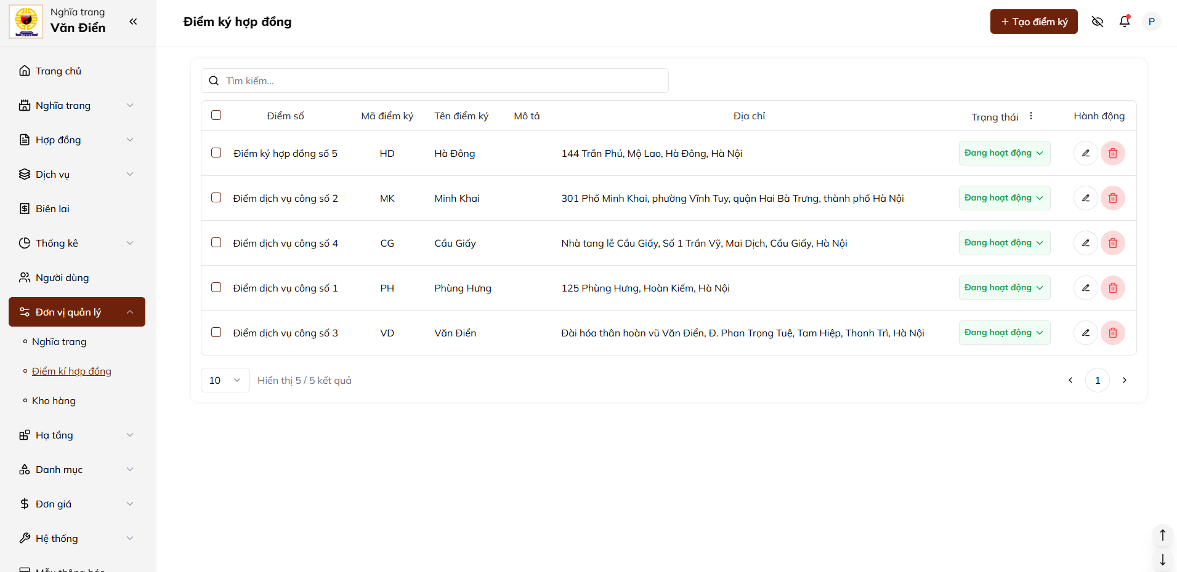Toggle the crossed-eye visibility icon
The height and width of the screenshot is (572, 1177).
(x=1097, y=22)
